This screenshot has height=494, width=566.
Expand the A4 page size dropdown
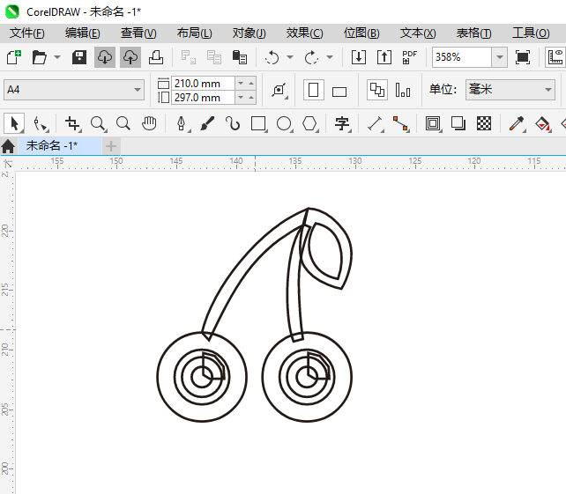click(138, 90)
